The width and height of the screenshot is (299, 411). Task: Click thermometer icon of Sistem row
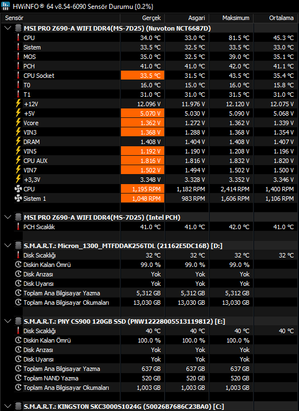coord(18,47)
